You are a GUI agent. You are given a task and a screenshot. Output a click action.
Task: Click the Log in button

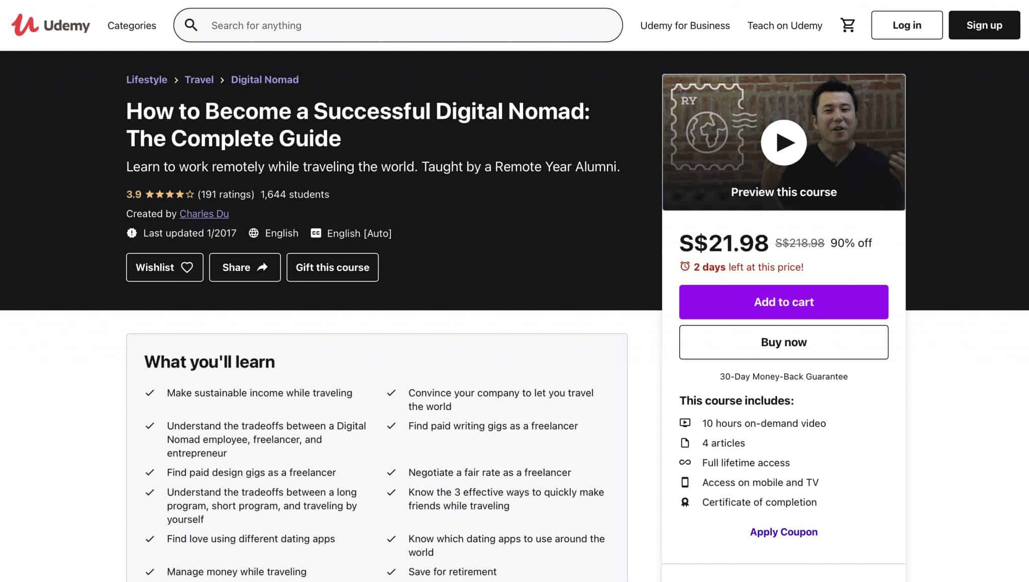[x=906, y=25]
